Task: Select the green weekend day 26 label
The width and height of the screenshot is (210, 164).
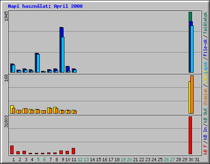Action: point(166,159)
